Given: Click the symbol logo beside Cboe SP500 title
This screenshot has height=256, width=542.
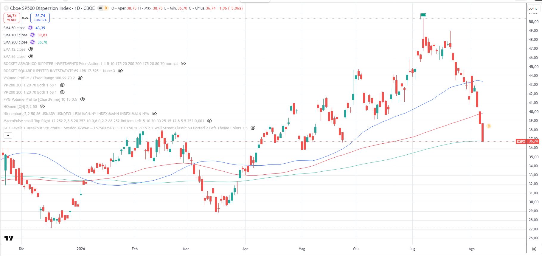Looking at the screenshot, I should coord(6,8).
